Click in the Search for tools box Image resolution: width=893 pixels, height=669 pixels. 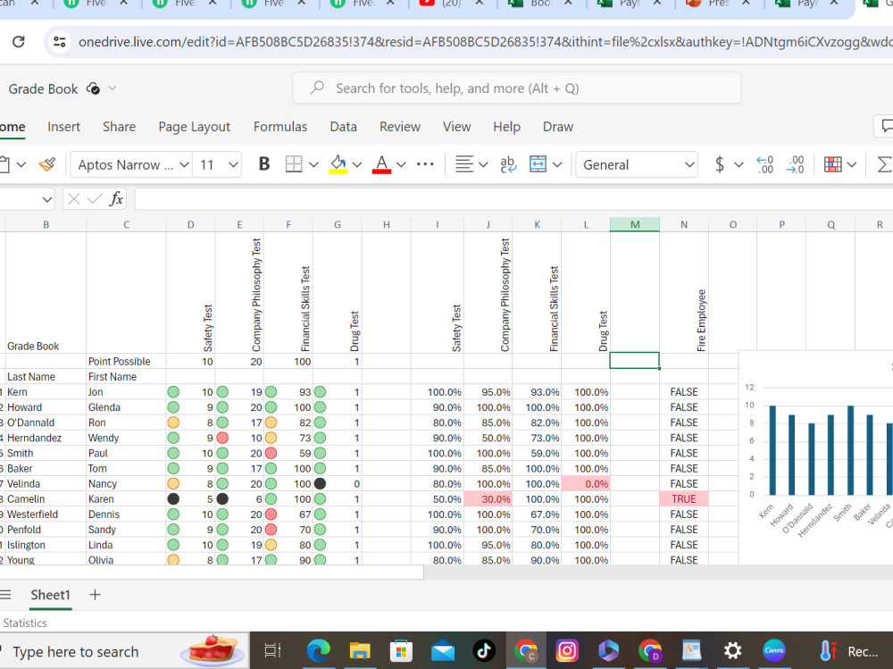click(516, 88)
